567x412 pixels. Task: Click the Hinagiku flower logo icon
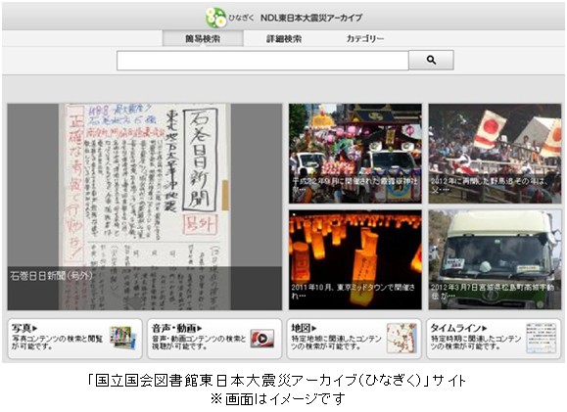(216, 18)
